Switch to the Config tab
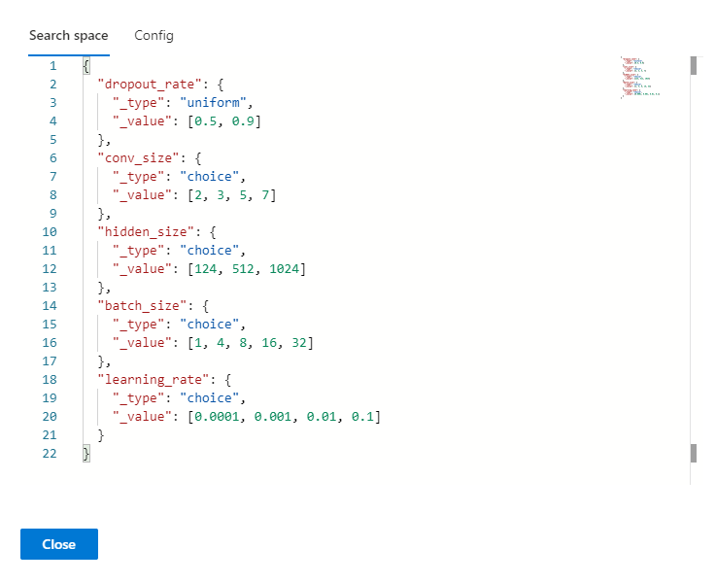Image resolution: width=716 pixels, height=583 pixels. pyautogui.click(x=153, y=36)
